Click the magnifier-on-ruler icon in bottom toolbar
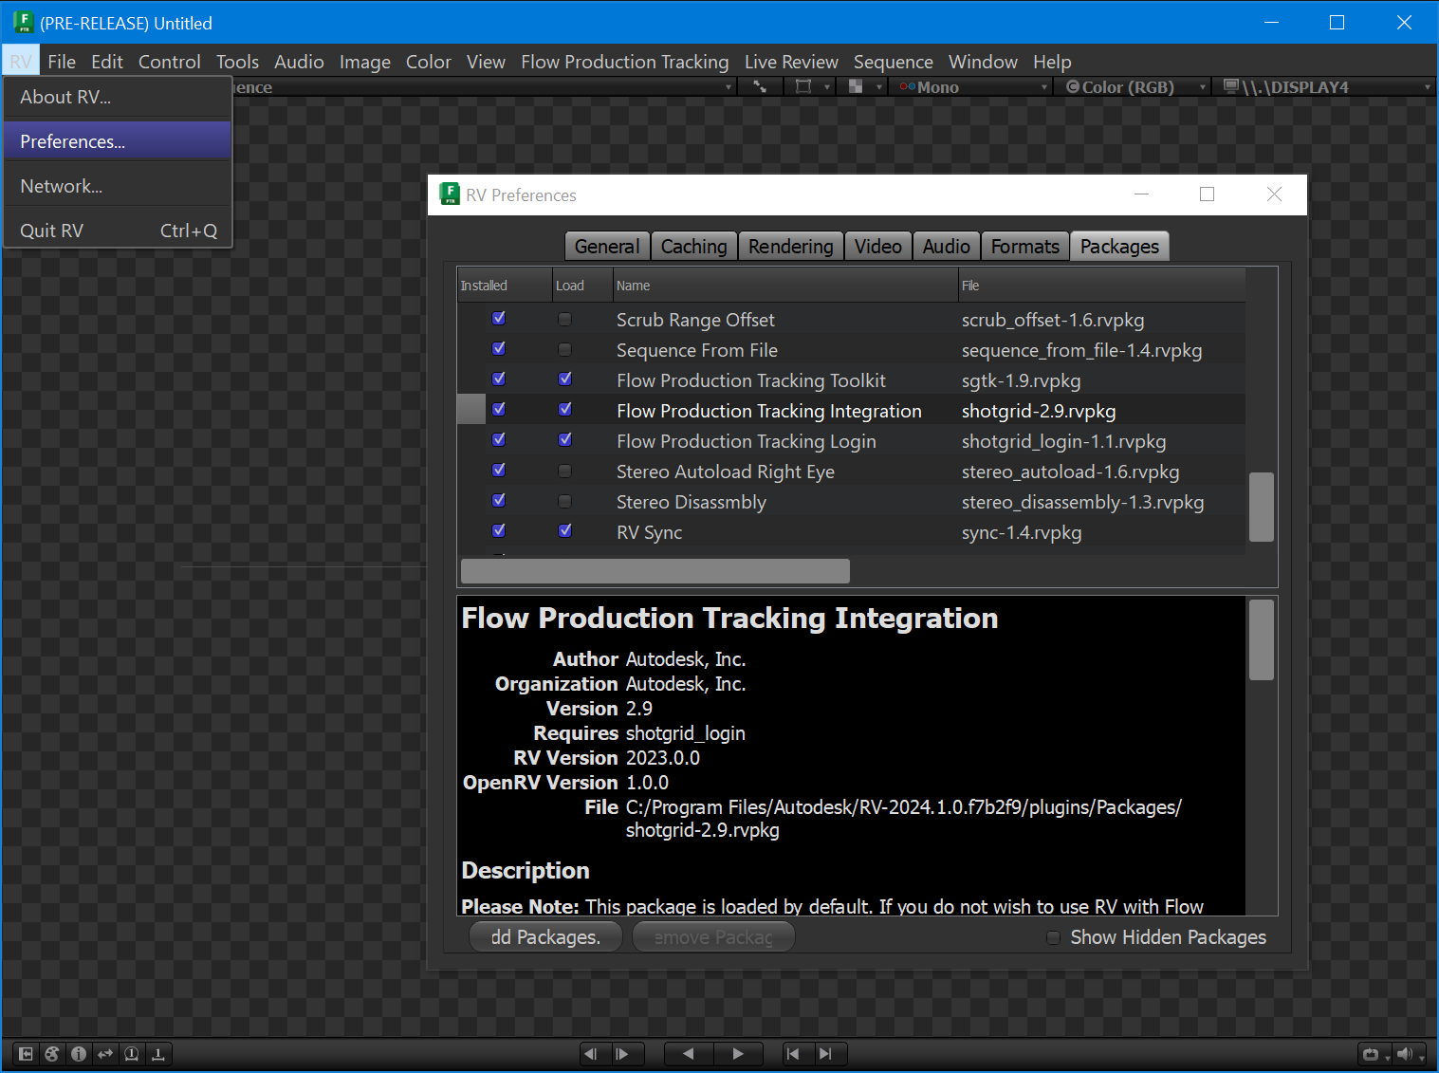1439x1073 pixels. click(132, 1053)
